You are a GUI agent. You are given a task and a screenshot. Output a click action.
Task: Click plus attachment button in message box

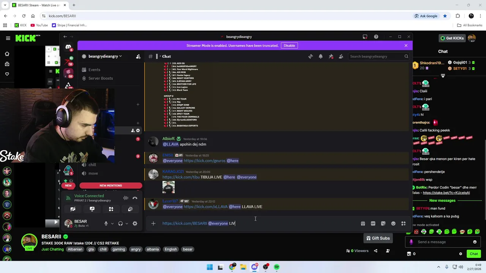(x=153, y=223)
